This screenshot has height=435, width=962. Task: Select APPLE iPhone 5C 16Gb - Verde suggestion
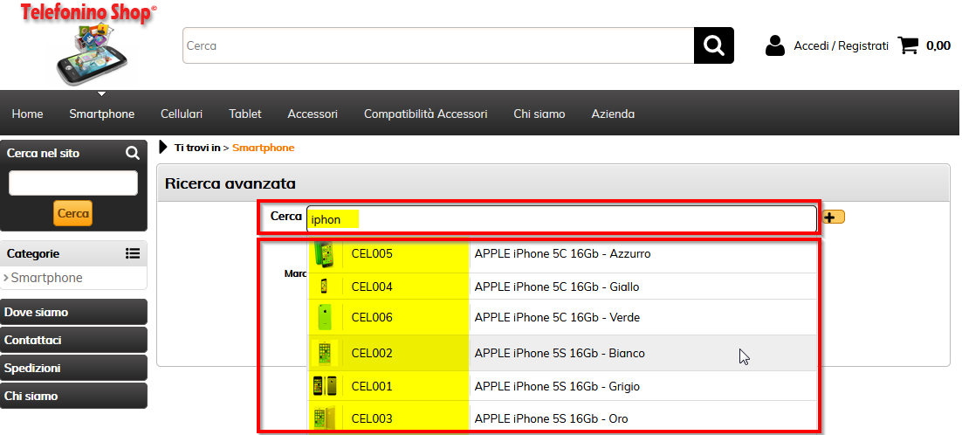coord(557,317)
